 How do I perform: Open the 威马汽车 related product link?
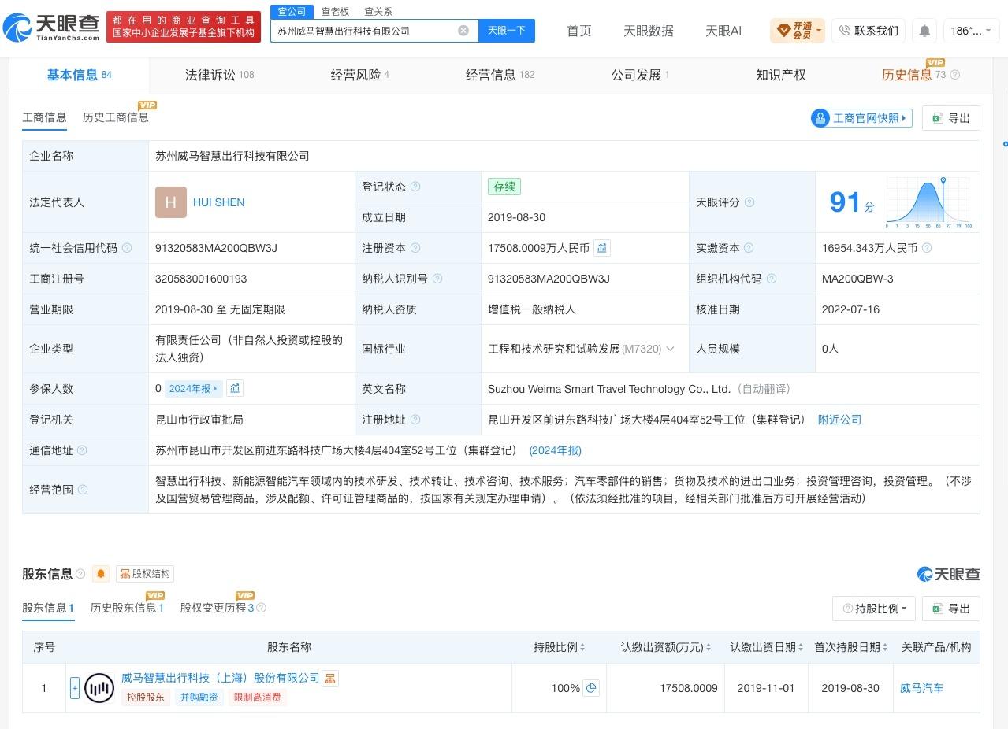tap(921, 688)
